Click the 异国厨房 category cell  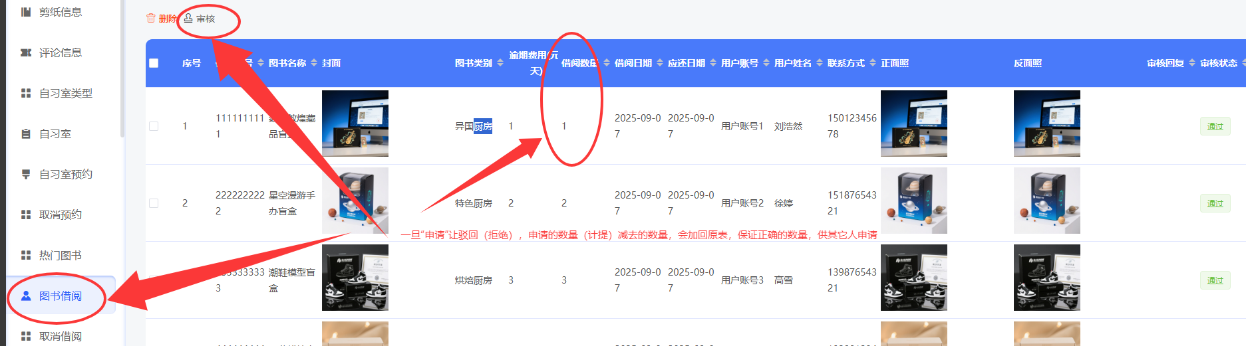tap(474, 126)
